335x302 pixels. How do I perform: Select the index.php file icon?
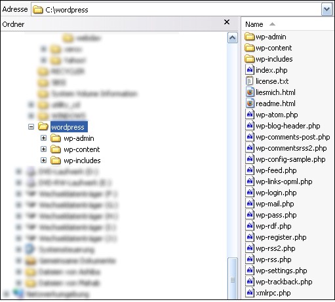point(250,70)
